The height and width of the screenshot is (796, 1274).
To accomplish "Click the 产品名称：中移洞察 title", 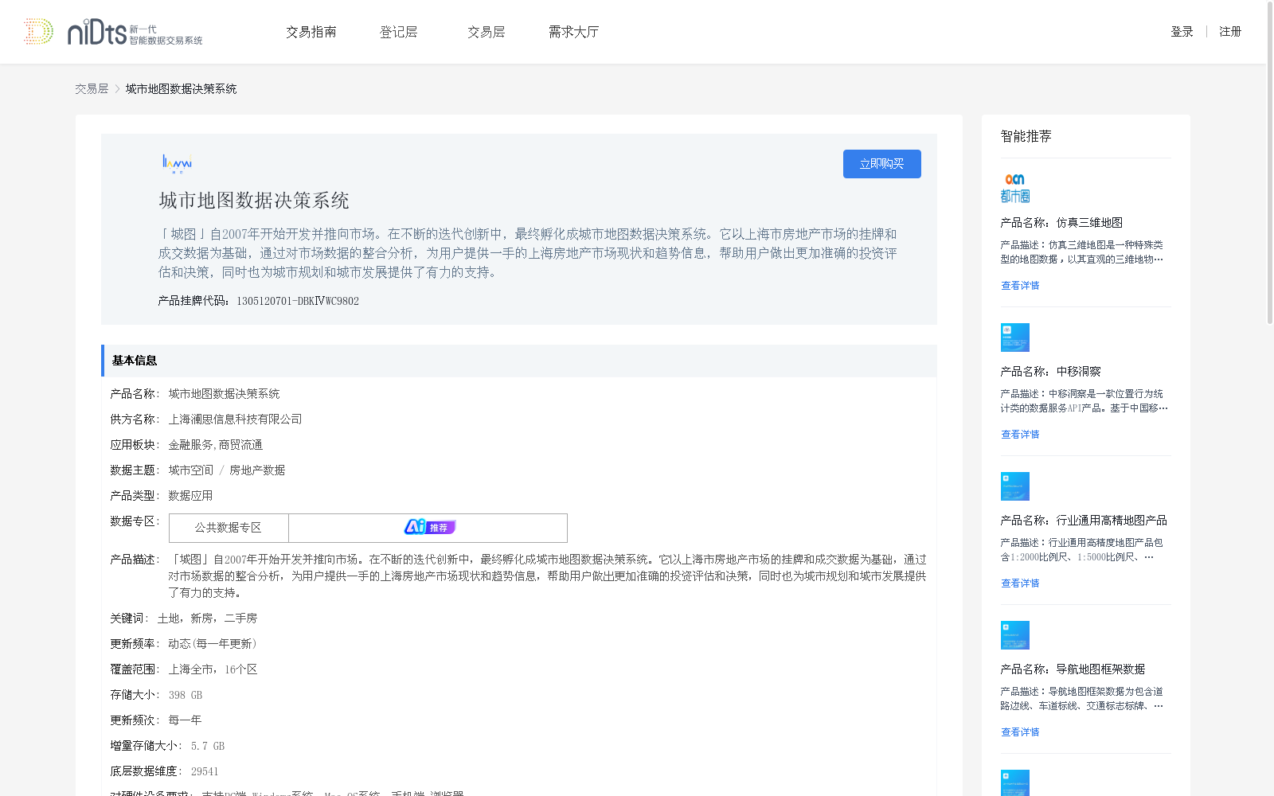I will pos(1050,372).
